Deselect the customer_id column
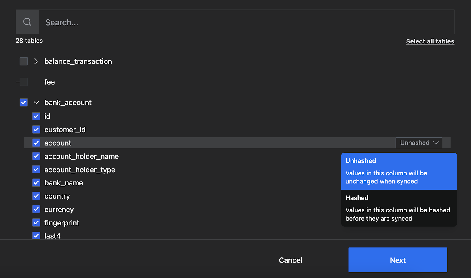The height and width of the screenshot is (278, 471). (36, 129)
